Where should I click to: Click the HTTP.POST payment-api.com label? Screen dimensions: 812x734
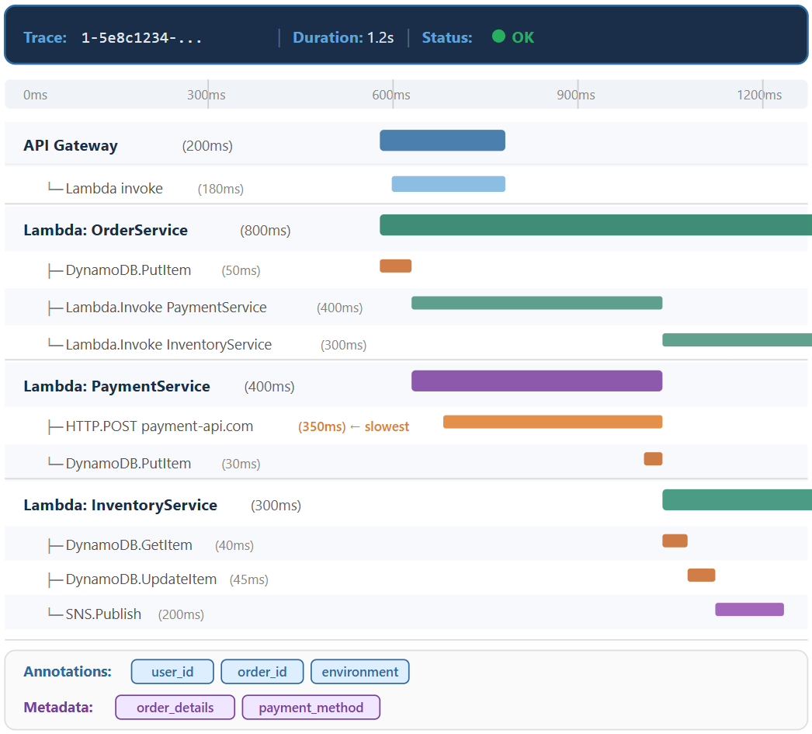coord(159,426)
